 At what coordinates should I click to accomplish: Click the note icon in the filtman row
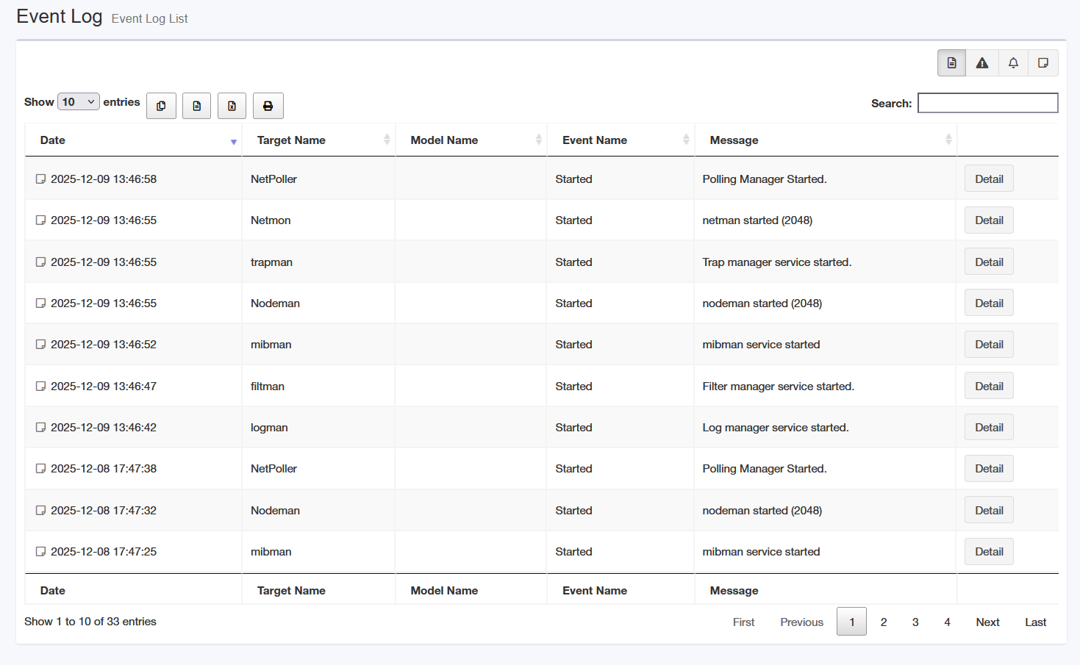click(41, 386)
